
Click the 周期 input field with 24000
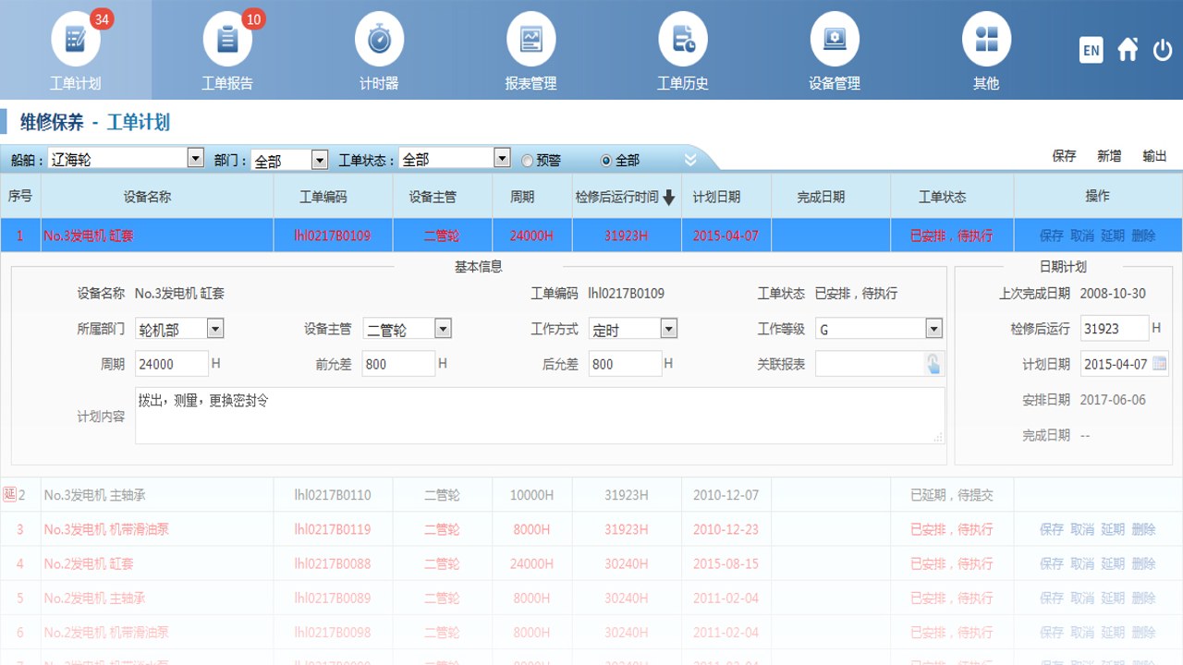(172, 364)
